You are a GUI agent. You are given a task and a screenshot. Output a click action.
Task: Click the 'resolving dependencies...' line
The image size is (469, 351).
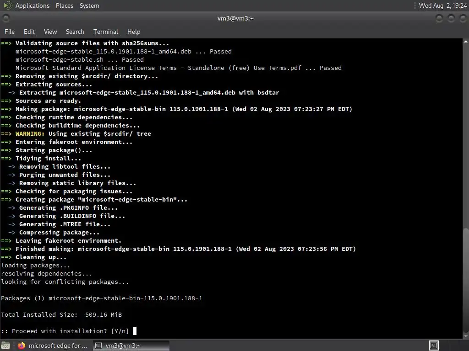click(46, 273)
